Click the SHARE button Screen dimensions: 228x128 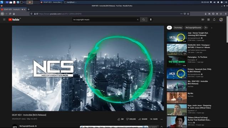coord(143,119)
